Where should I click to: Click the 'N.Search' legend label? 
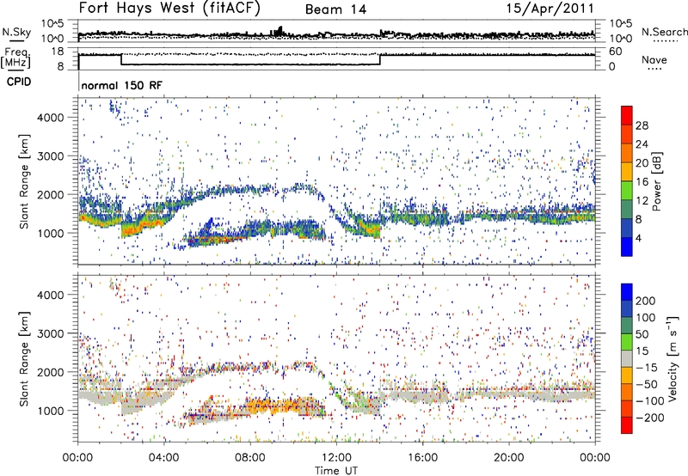pos(665,32)
